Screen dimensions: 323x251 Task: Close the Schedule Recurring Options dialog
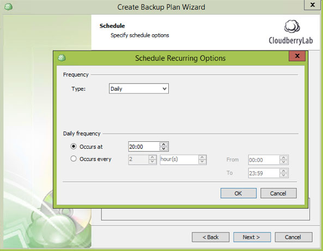tap(297, 56)
